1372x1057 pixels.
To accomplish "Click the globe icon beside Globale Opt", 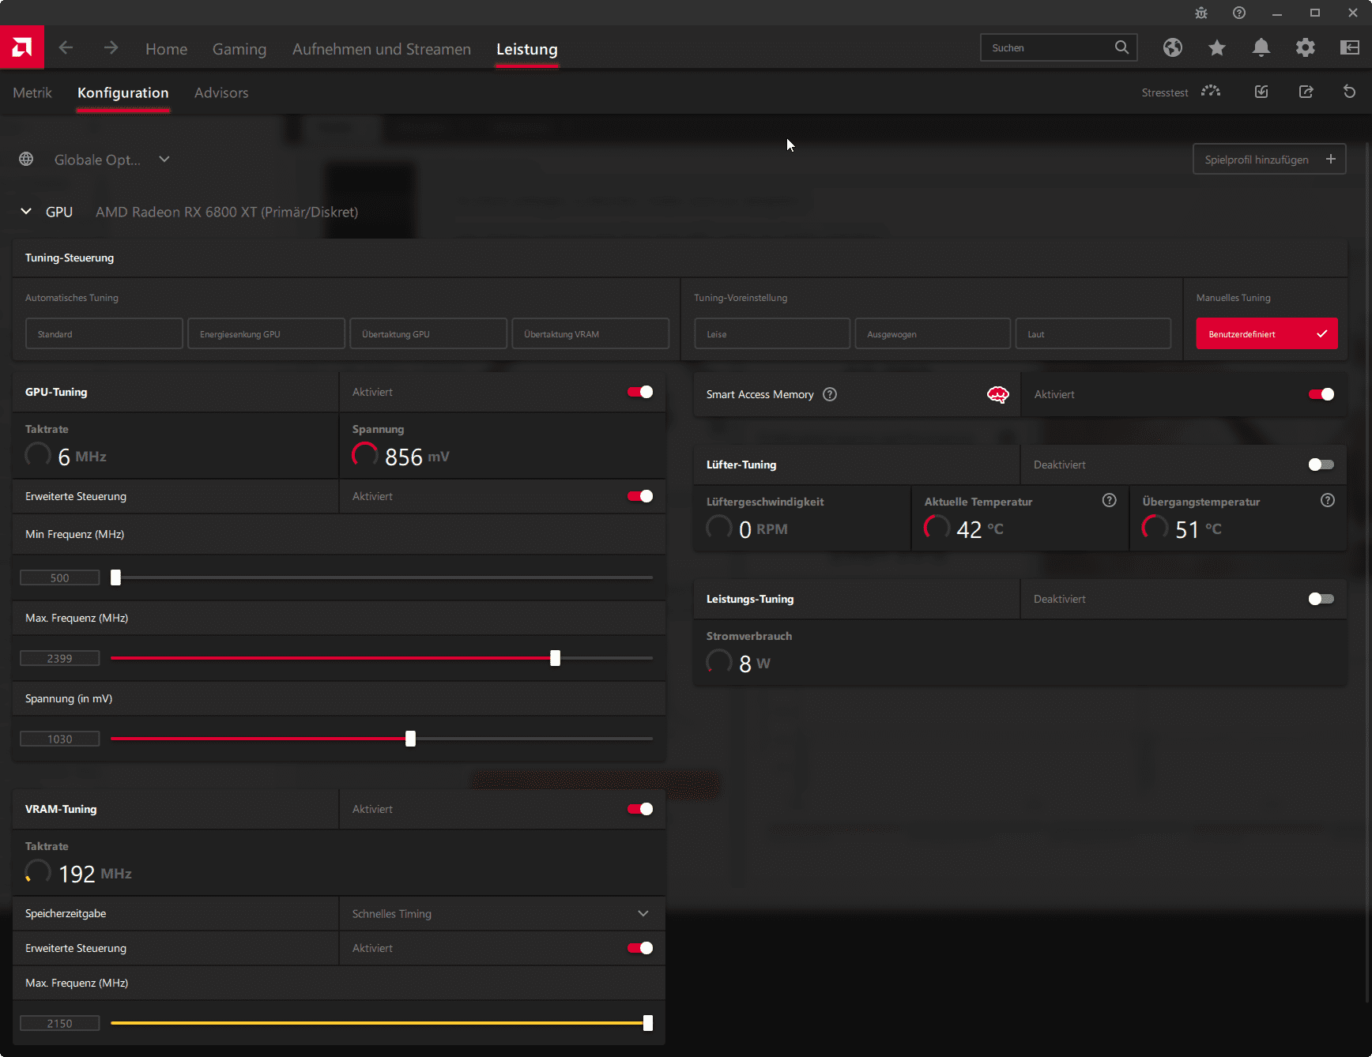I will [x=26, y=159].
